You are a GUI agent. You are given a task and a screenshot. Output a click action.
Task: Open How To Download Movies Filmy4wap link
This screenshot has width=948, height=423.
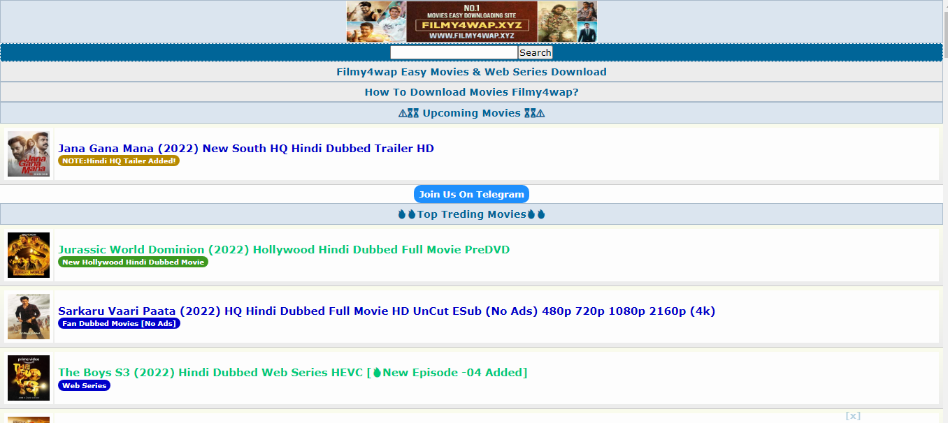click(x=471, y=92)
